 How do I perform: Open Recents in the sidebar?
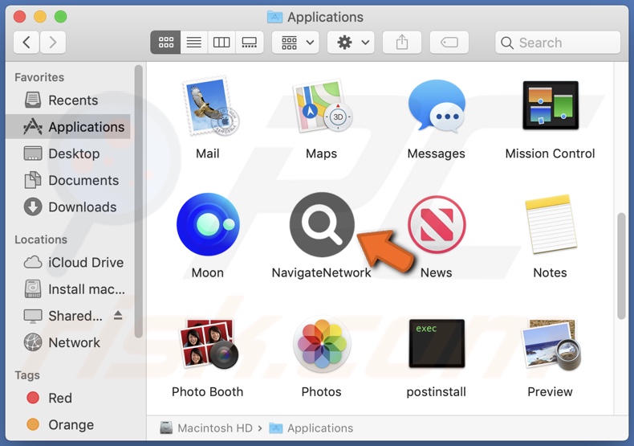point(69,100)
